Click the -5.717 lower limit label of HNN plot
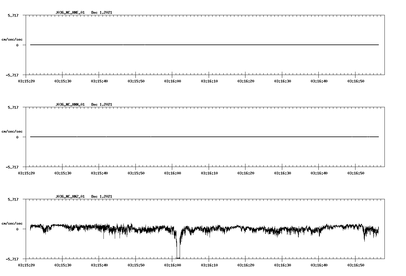This screenshot has width=406, height=276. point(12,167)
